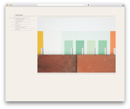
Task: Open the Aktuell menu item
Action: pos(17,29)
